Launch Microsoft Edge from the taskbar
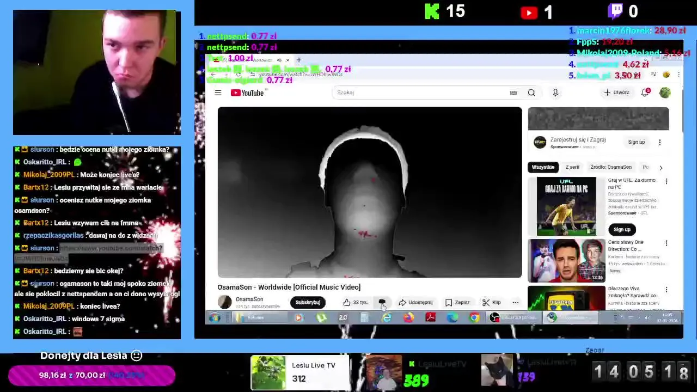This screenshot has width=697, height=392. click(453, 317)
